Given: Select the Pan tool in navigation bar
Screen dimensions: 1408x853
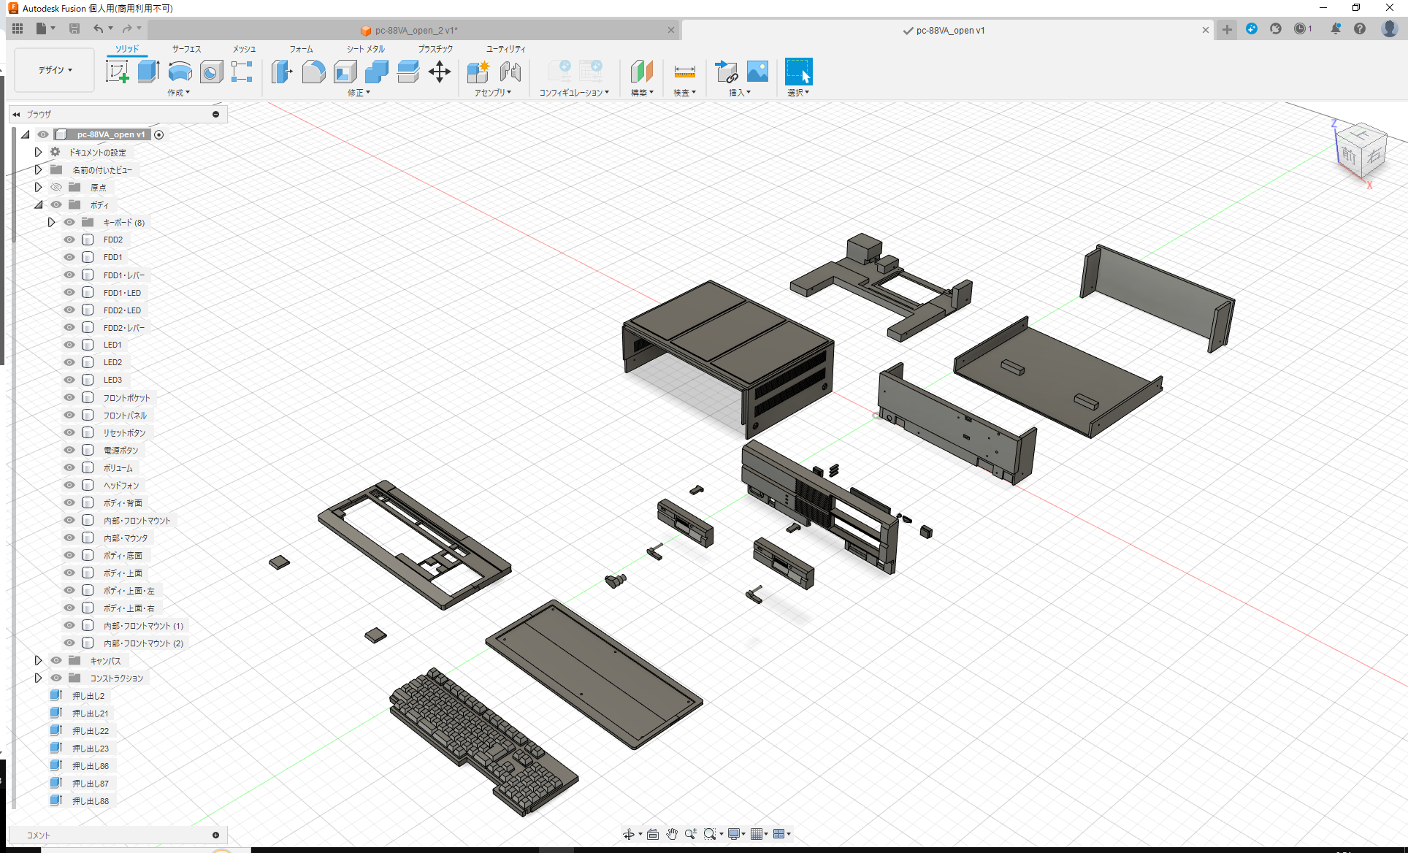Looking at the screenshot, I should coord(671,833).
